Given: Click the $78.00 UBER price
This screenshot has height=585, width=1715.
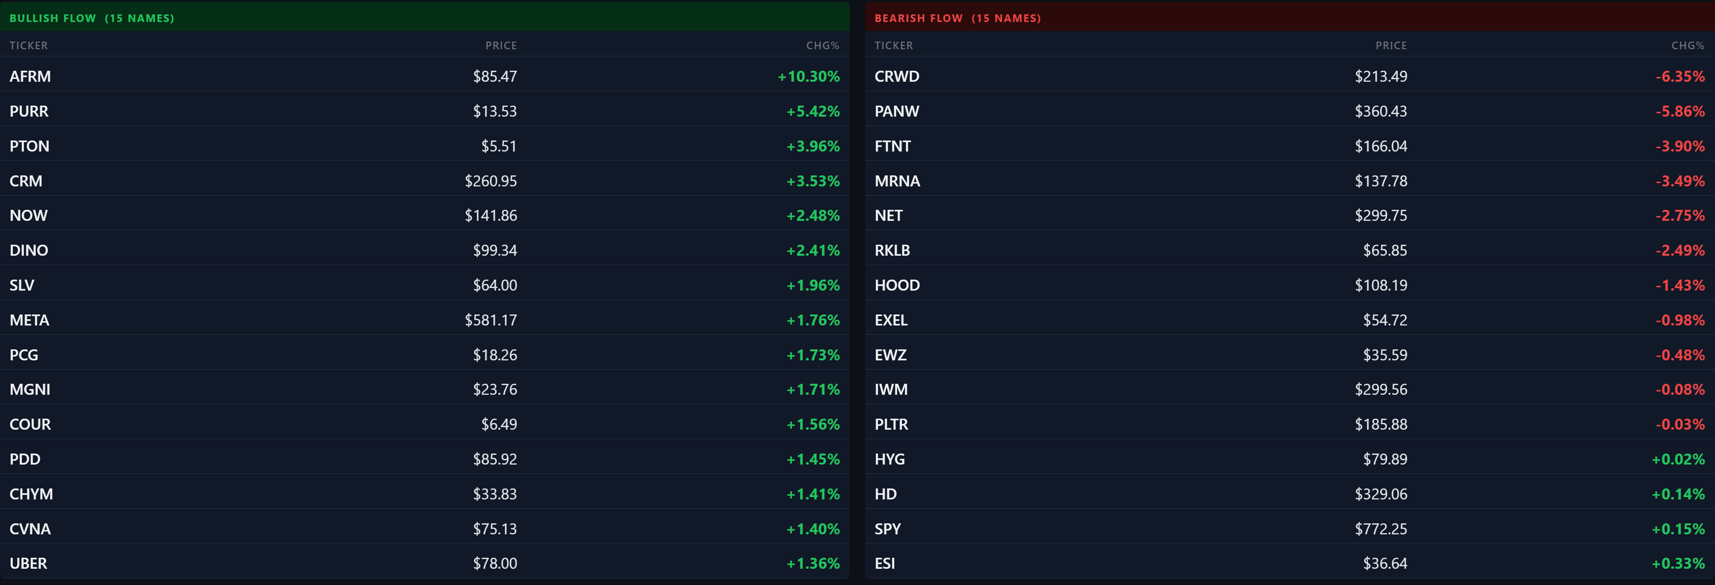Looking at the screenshot, I should (x=495, y=563).
